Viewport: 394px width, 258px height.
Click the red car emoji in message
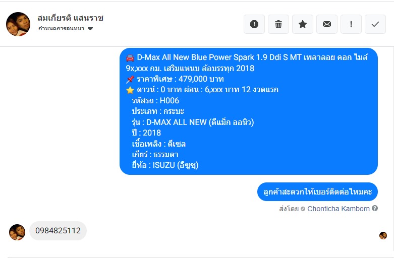pyautogui.click(x=130, y=58)
